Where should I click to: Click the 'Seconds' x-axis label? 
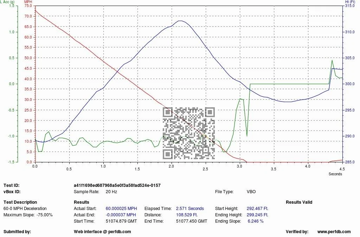click(335, 174)
